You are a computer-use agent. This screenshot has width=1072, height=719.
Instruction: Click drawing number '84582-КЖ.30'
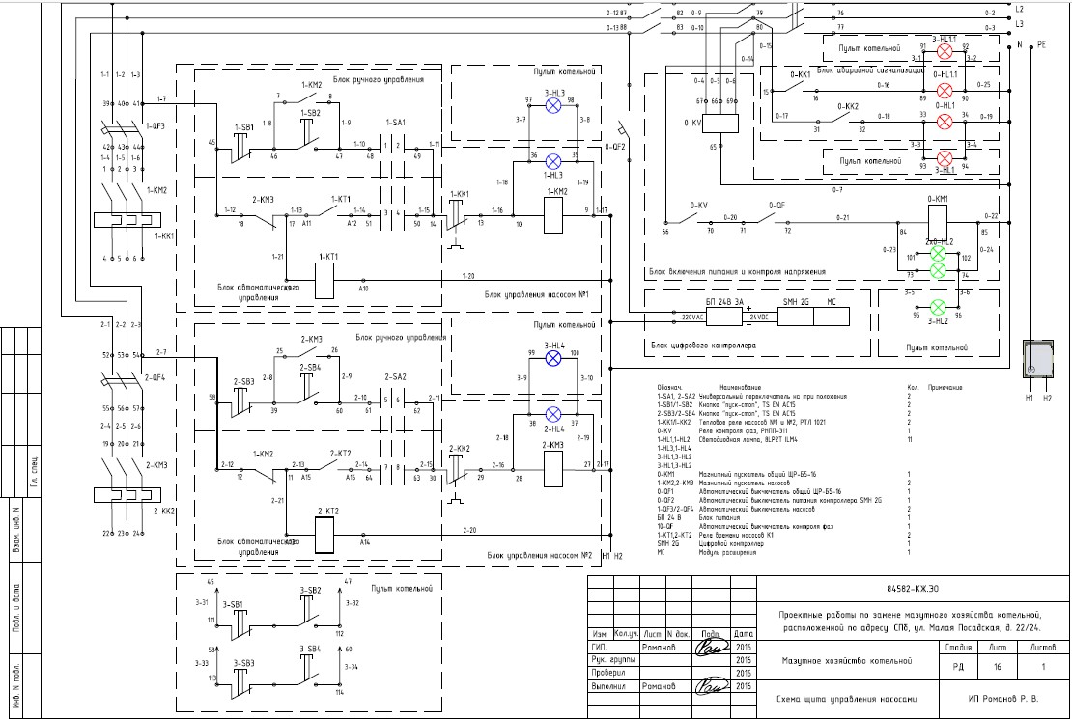tap(913, 589)
